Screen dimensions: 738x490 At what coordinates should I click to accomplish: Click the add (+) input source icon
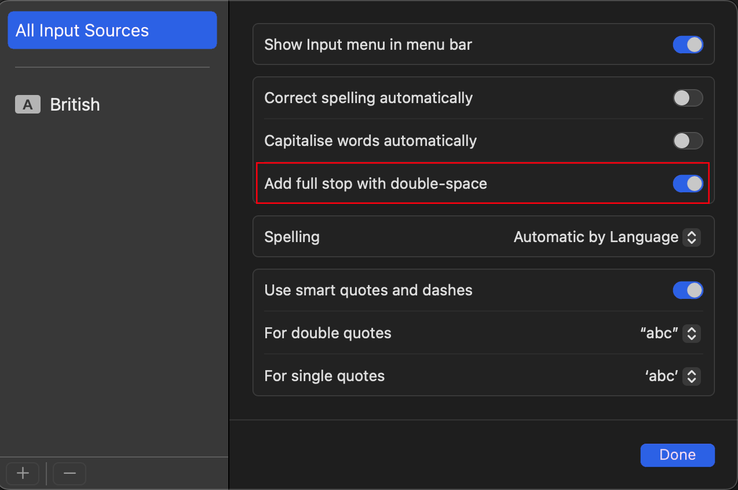tap(22, 473)
